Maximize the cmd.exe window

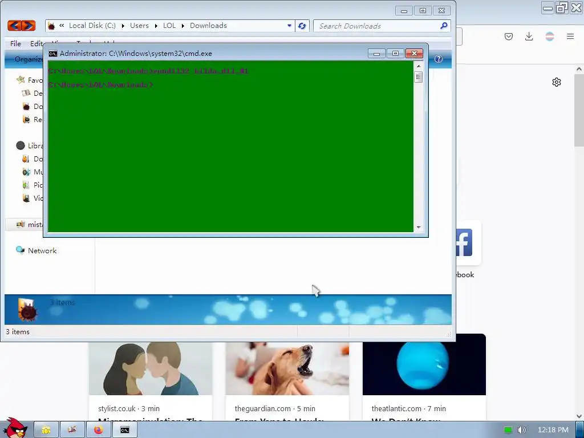point(396,54)
